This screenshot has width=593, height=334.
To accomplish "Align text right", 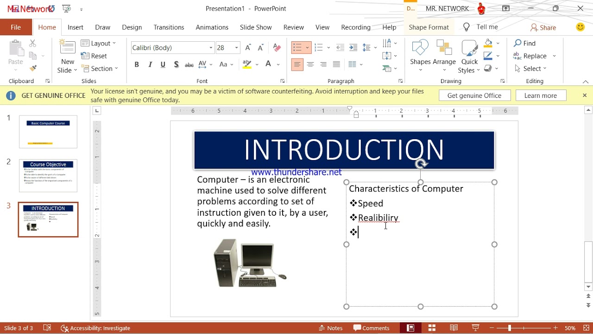I will coord(323,64).
